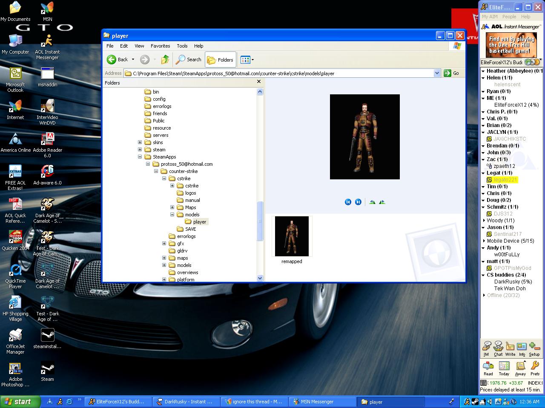Launch Quicken 2004 from desktop

15,240
